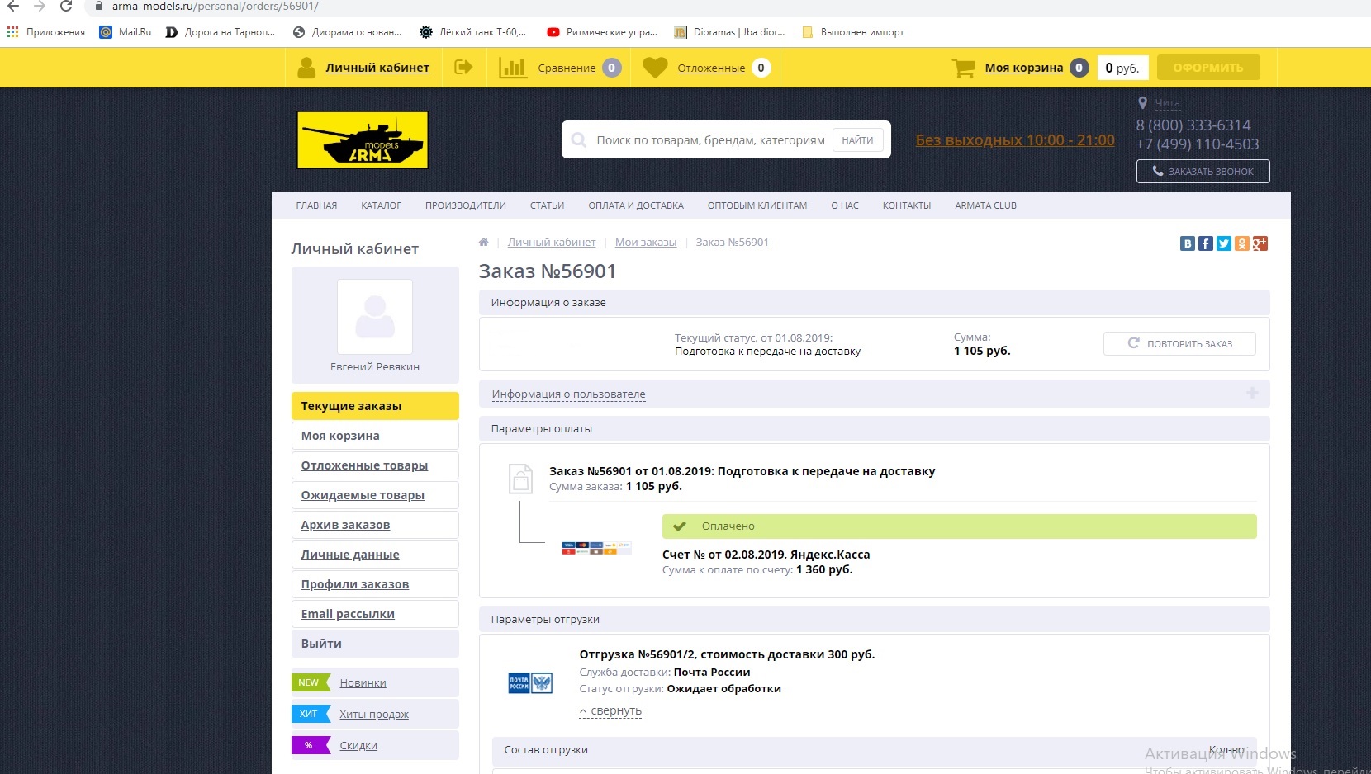Click the Arma Models tank logo
Image resolution: width=1371 pixels, height=774 pixels.
click(x=363, y=140)
